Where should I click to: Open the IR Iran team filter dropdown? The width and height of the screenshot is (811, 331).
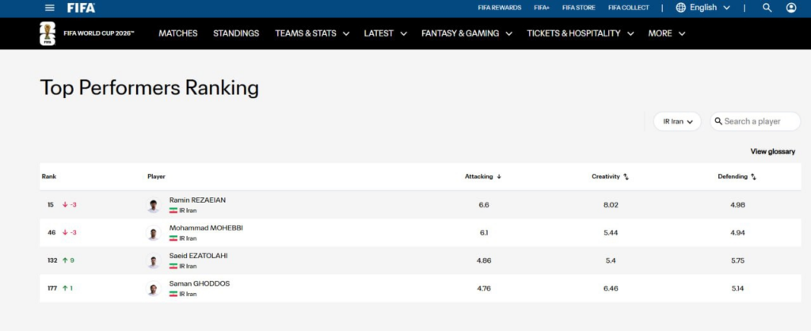pos(677,121)
